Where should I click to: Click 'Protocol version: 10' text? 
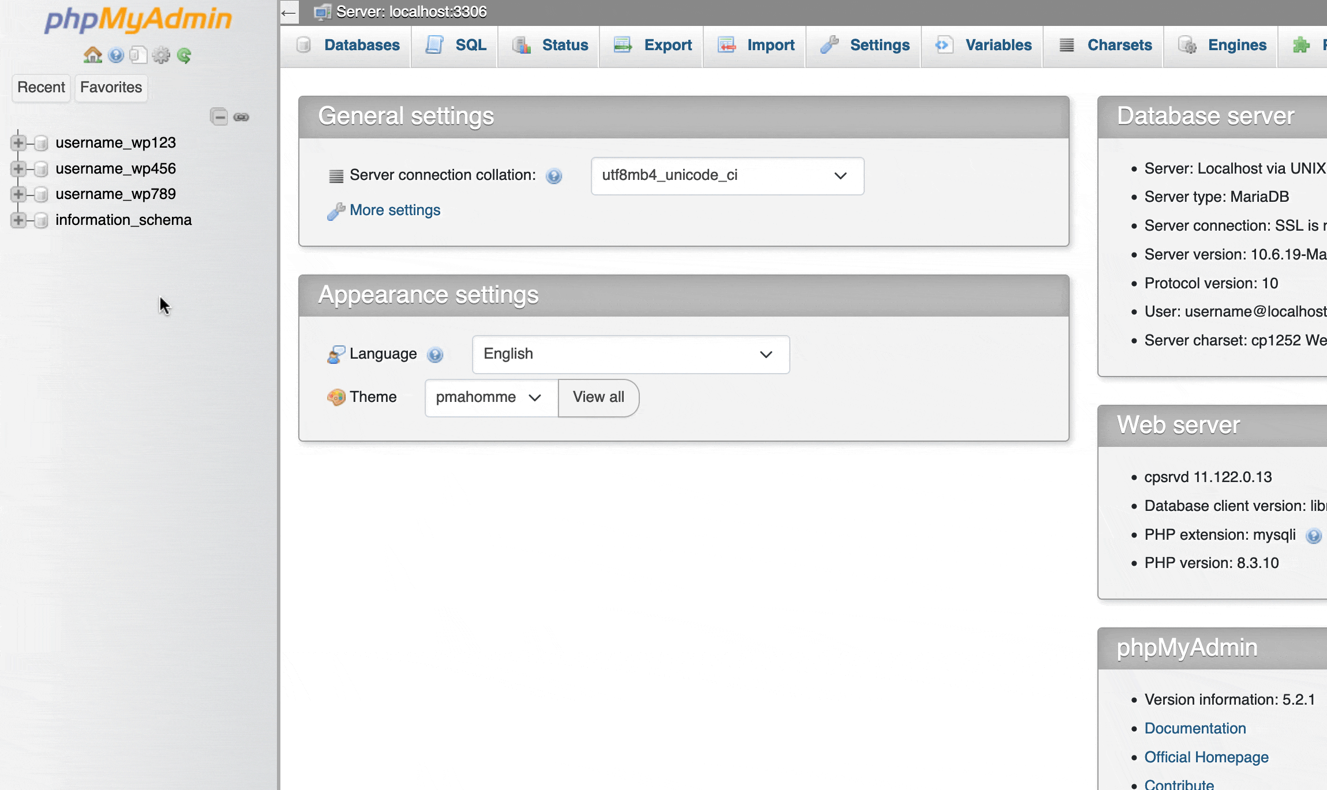1211,284
